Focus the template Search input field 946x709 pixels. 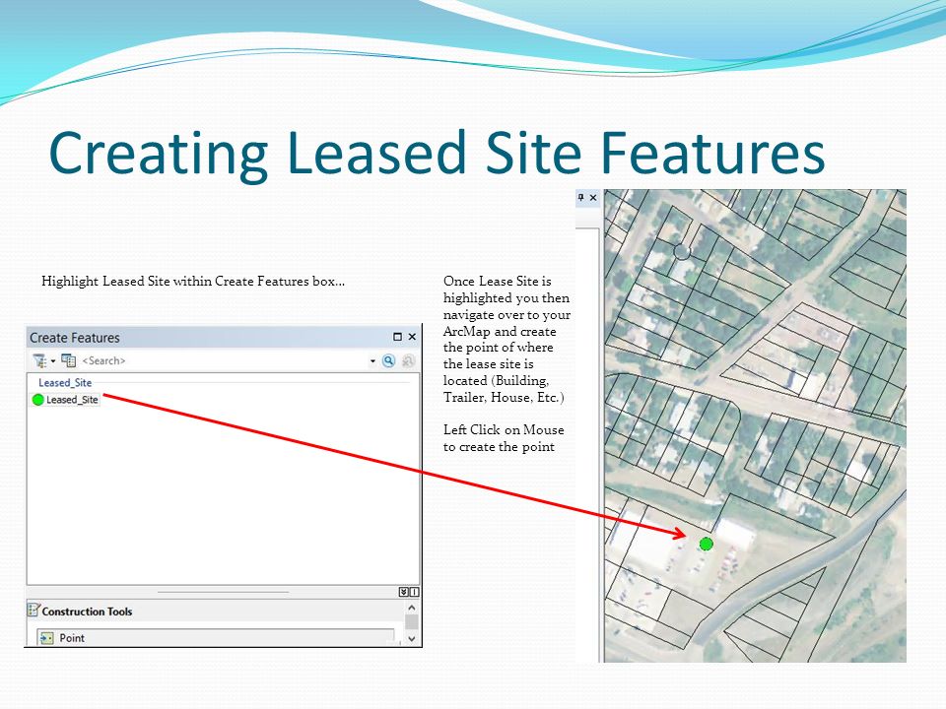pos(224,360)
